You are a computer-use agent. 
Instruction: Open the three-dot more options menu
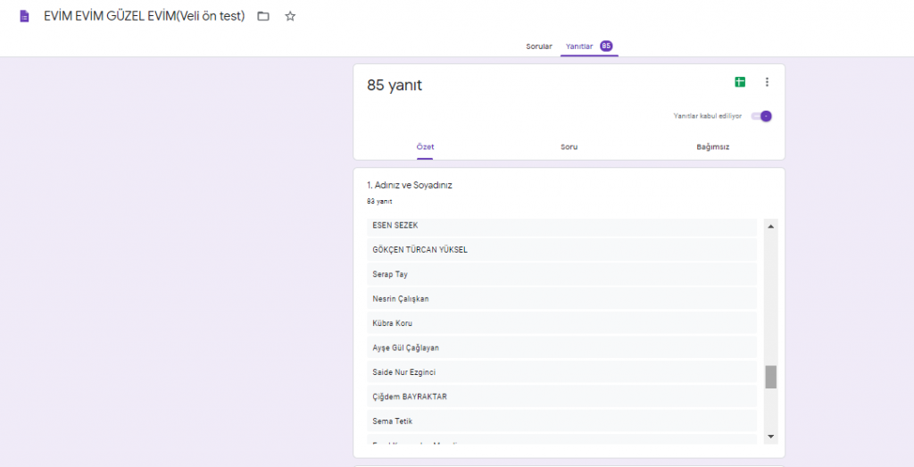(767, 82)
